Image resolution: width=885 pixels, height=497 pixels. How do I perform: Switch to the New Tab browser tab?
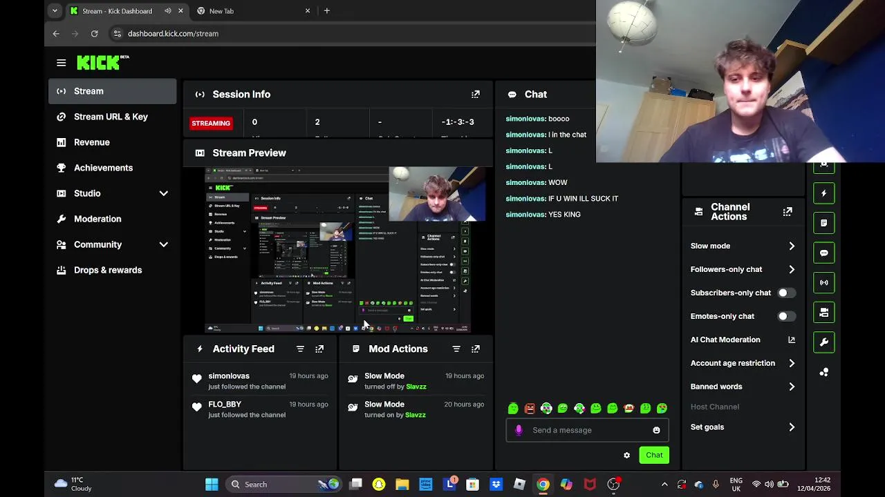253,11
